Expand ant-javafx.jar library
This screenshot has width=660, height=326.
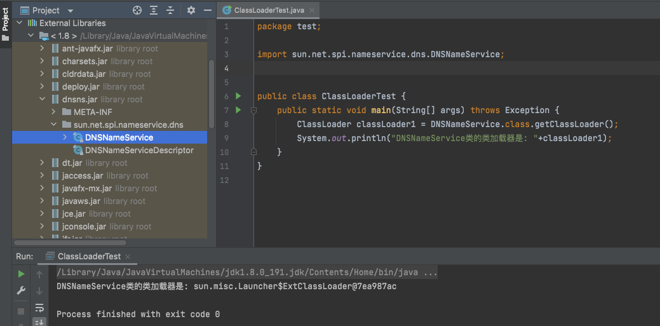click(42, 48)
